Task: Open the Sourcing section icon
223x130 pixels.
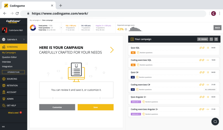Action: tap(4, 79)
